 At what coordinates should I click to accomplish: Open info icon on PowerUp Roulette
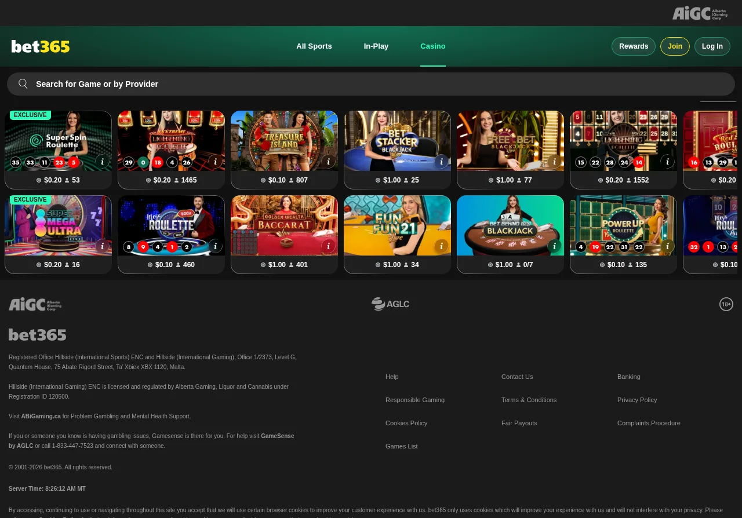668,246
